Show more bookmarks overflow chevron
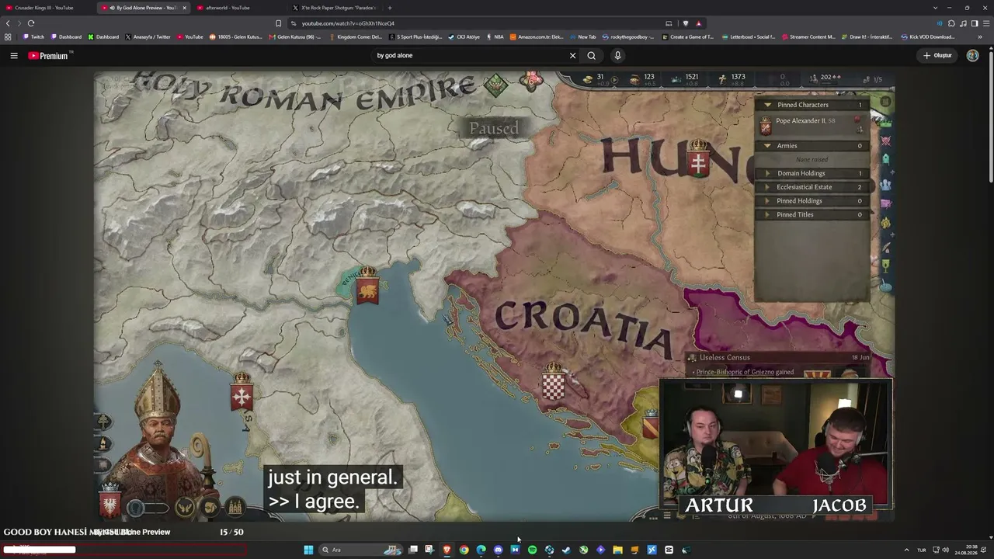The image size is (994, 559). coord(978,37)
